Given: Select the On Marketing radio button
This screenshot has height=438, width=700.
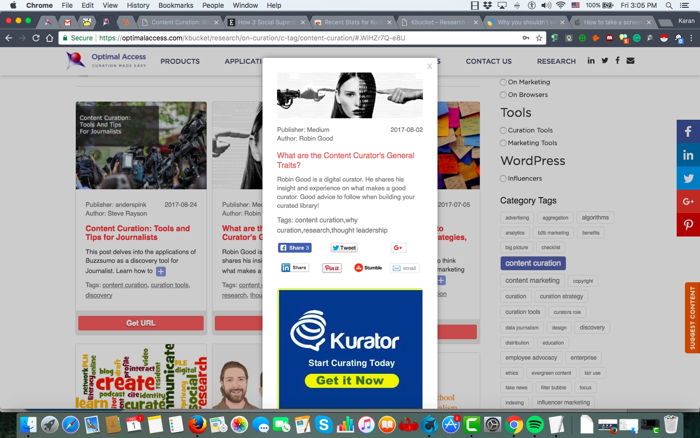Looking at the screenshot, I should click(503, 82).
